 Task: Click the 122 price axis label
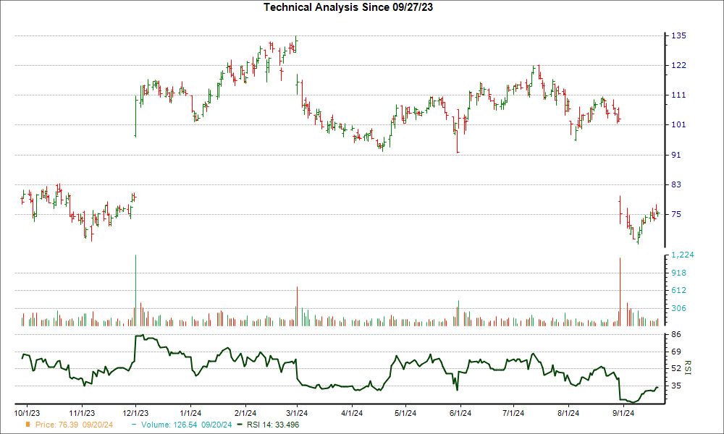[678, 66]
